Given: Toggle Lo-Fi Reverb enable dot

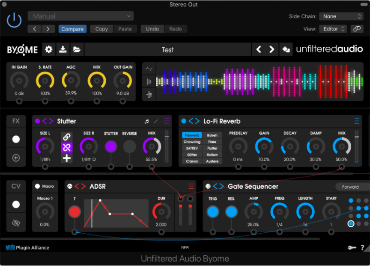Looking at the screenshot, I should (183, 121).
